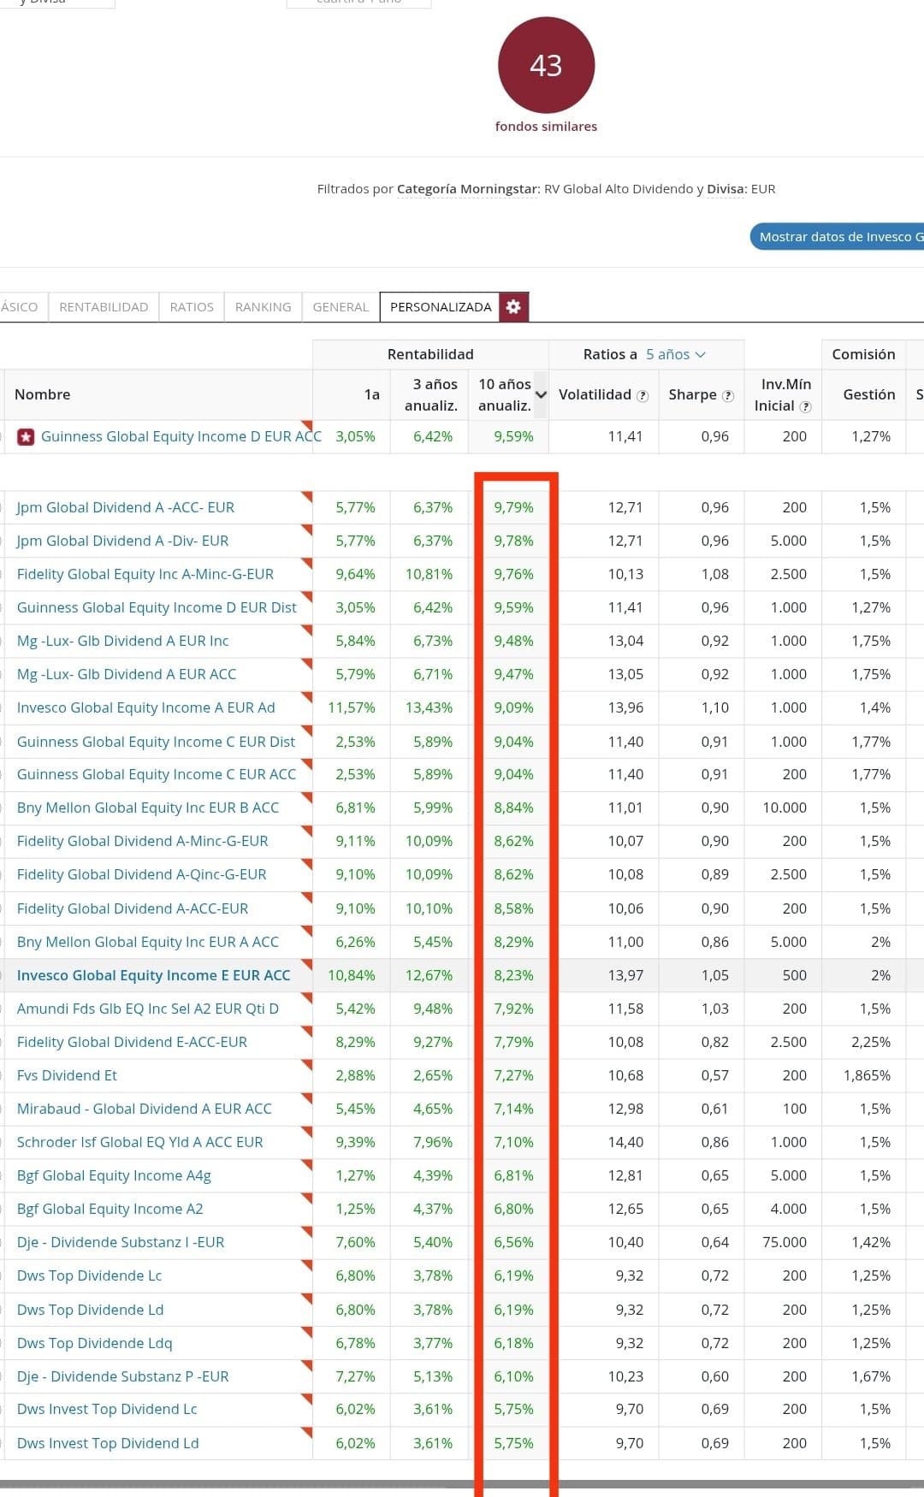Click the 'Divisa' filter label before EUR
This screenshot has height=1497, width=924.
(726, 189)
